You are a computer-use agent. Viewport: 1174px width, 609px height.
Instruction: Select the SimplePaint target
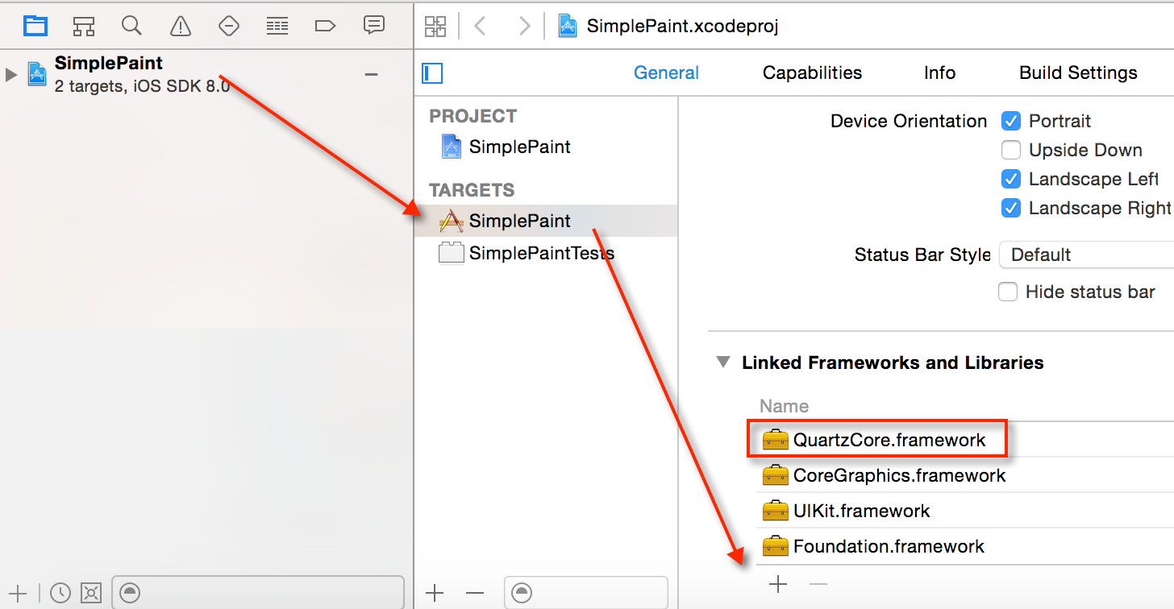pos(546,221)
